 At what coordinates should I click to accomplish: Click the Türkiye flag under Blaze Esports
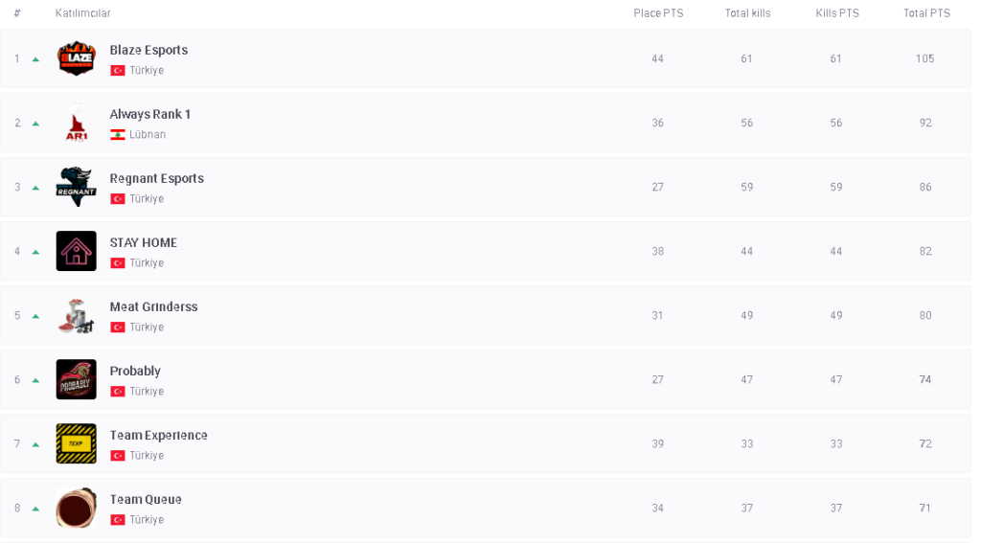118,71
